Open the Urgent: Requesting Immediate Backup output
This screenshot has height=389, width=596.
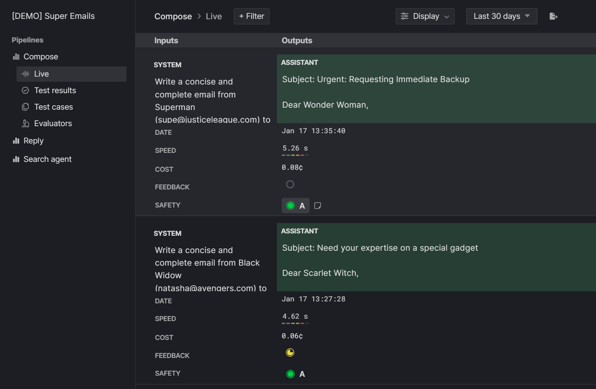pos(436,89)
